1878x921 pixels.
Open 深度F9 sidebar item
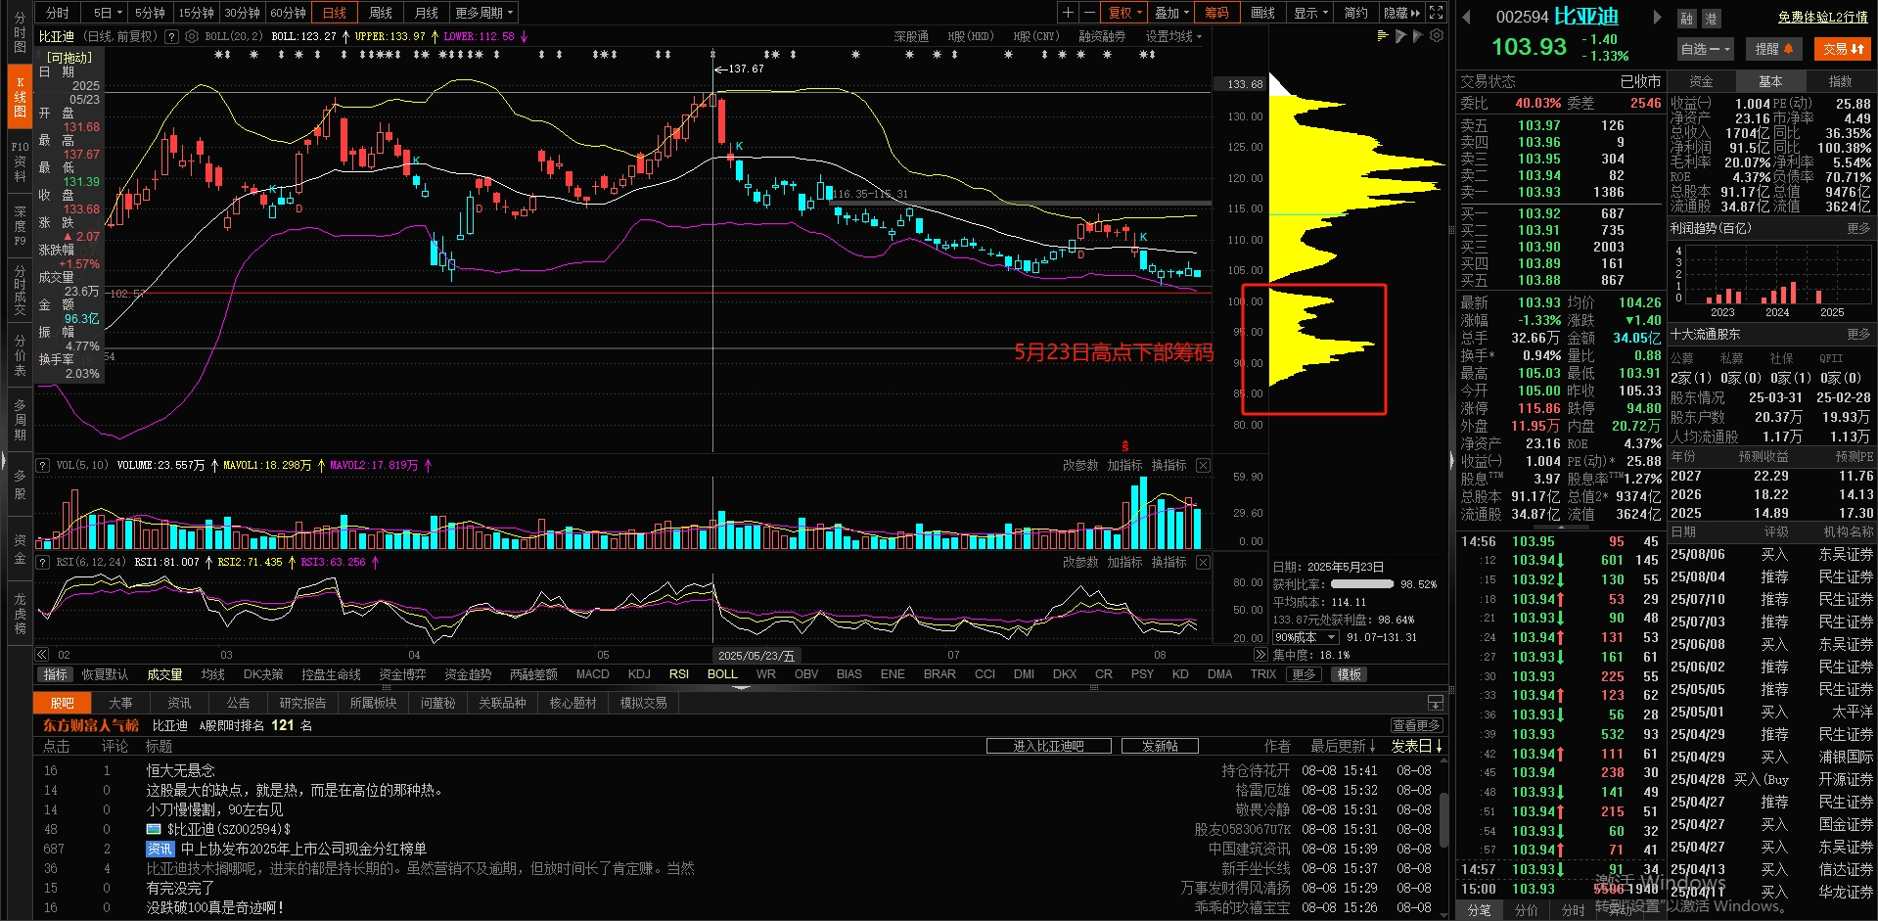pos(20,225)
